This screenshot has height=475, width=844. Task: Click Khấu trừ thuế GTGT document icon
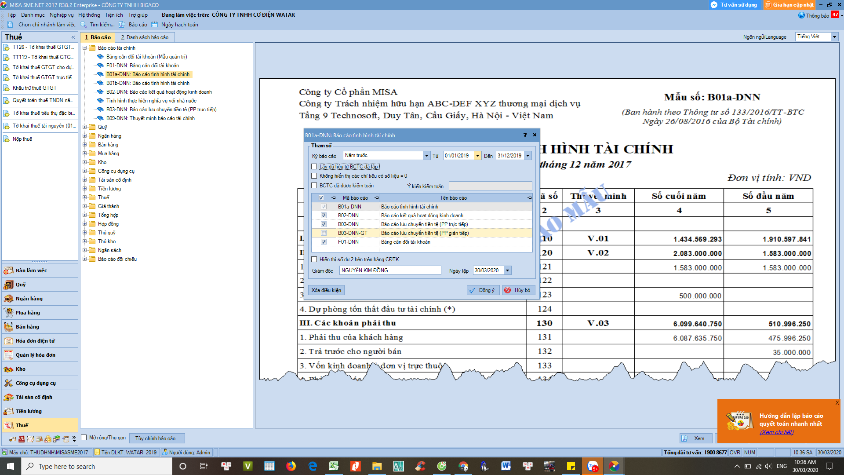pos(7,88)
